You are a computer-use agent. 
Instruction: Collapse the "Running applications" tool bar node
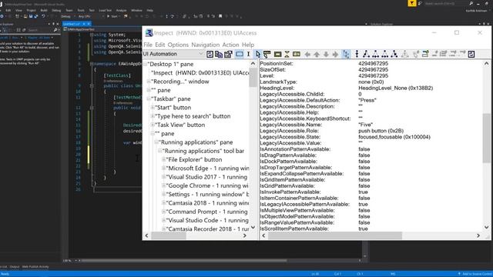(x=159, y=151)
